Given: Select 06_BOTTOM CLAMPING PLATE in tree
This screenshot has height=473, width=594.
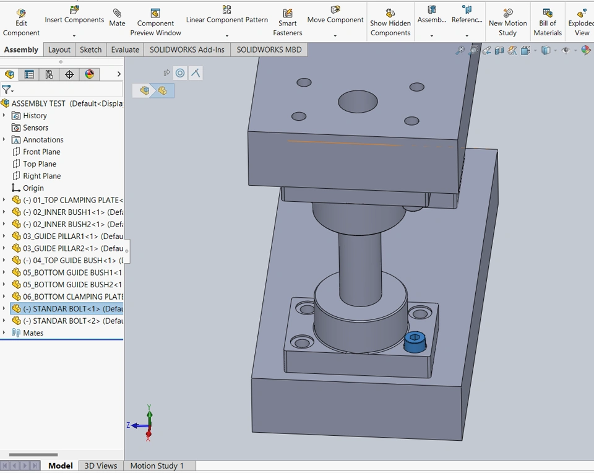Looking at the screenshot, I should 73,297.
